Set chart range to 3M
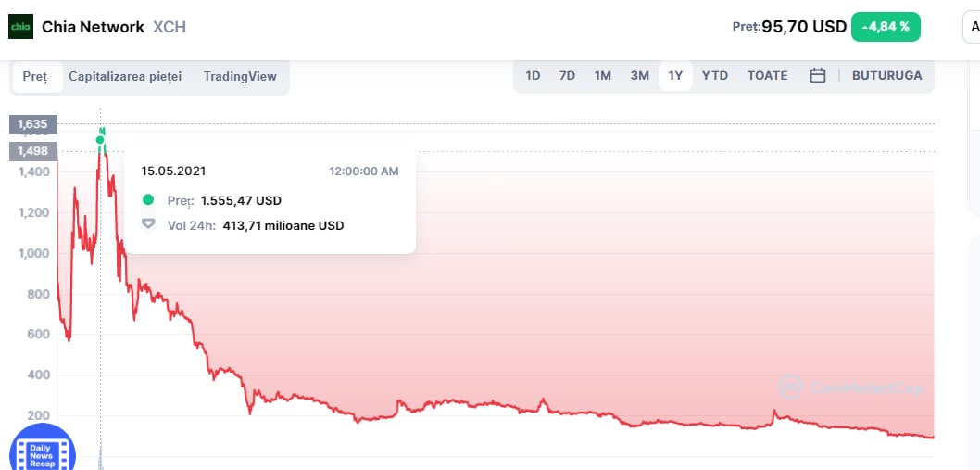Viewport: 980px width, 470px height. pos(639,76)
